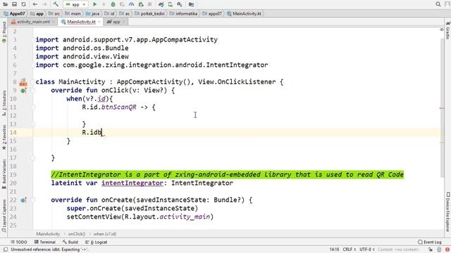The width and height of the screenshot is (451, 253).
Task: Open the Event Log panel
Action: point(430,242)
